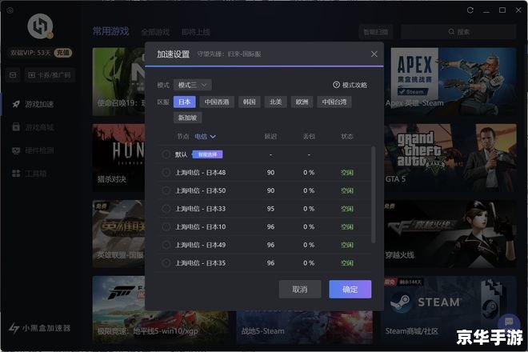Select the 中国台湾 region server

click(334, 102)
